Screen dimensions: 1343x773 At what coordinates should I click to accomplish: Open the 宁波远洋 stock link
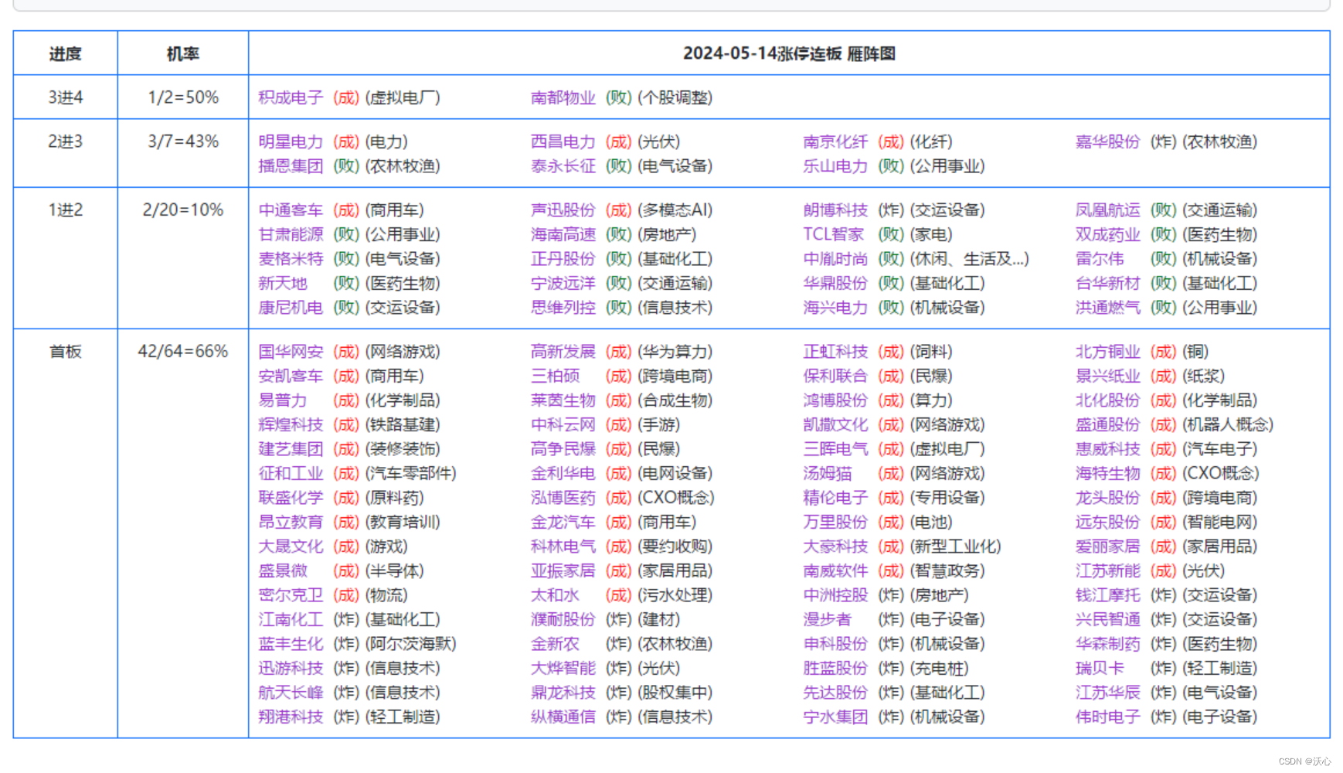tap(563, 284)
